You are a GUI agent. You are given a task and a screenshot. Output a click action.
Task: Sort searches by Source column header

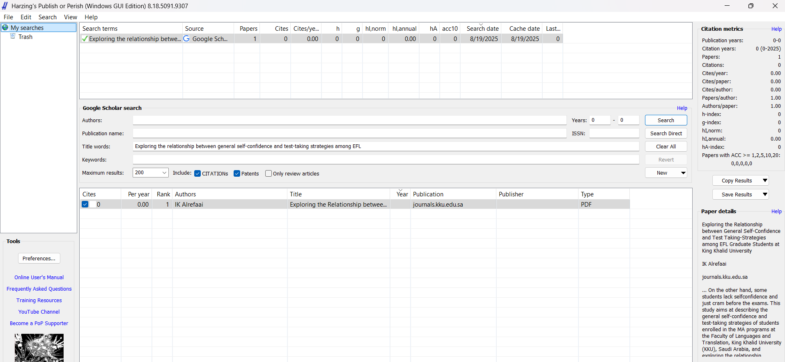[x=208, y=29]
